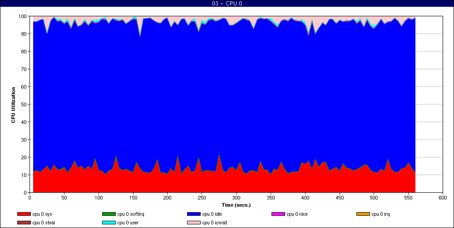Select the 'cpu 0 user' legend label
Image resolution: width=454 pixels, height=228 pixels.
click(128, 223)
